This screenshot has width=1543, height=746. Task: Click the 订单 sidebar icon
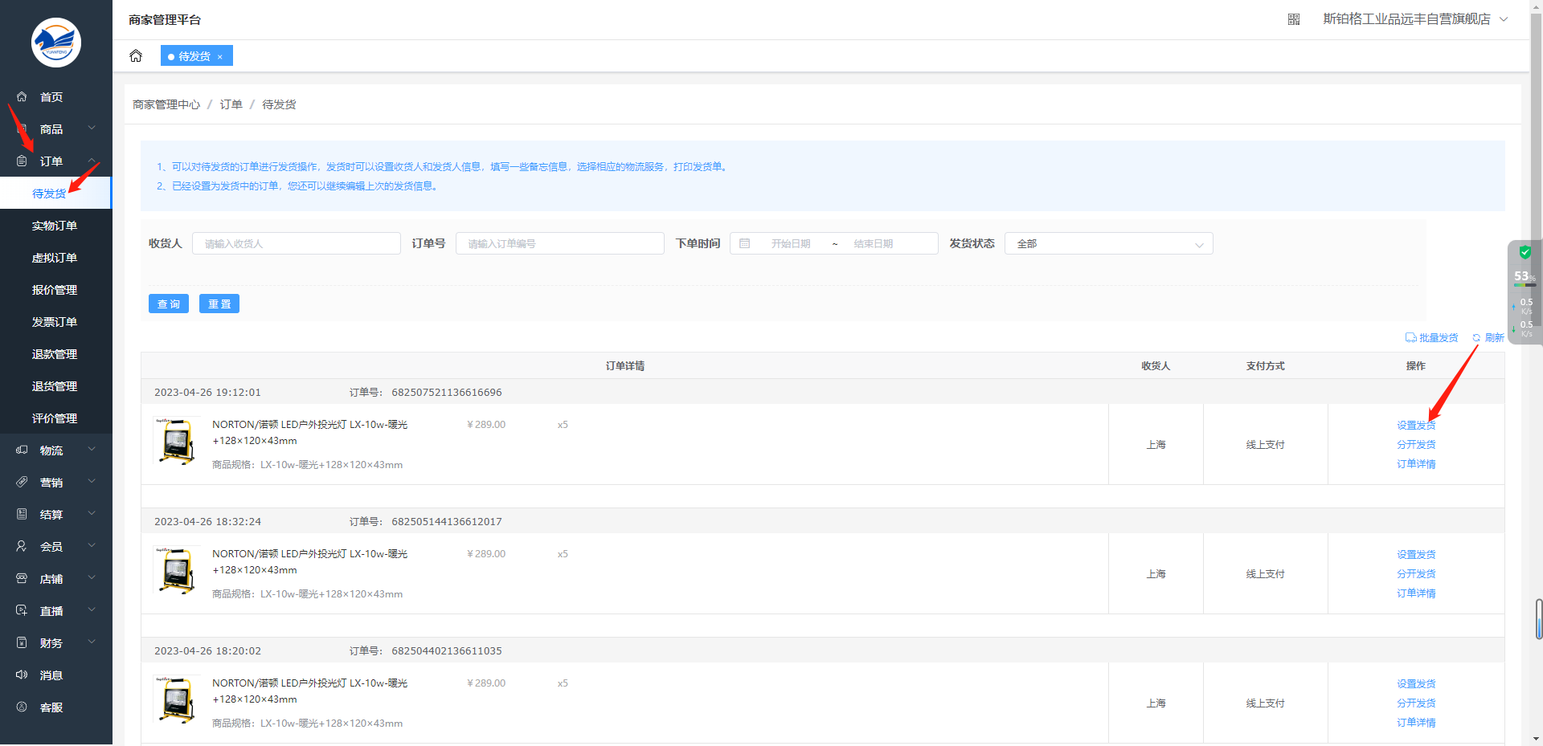tap(22, 161)
